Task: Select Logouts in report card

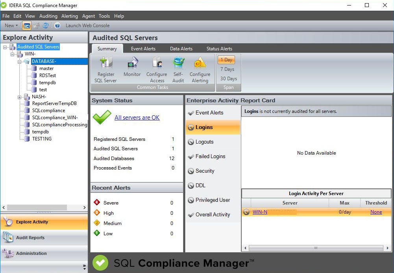Action: click(213, 142)
